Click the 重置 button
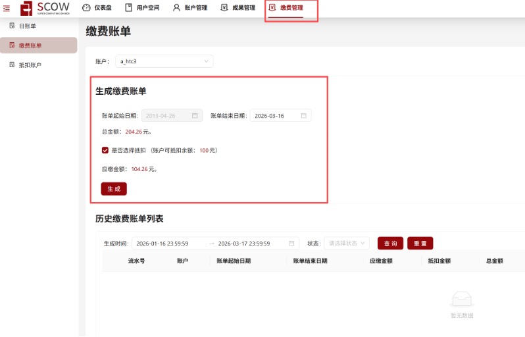Screen dimensions: 525x337 click(x=420, y=244)
